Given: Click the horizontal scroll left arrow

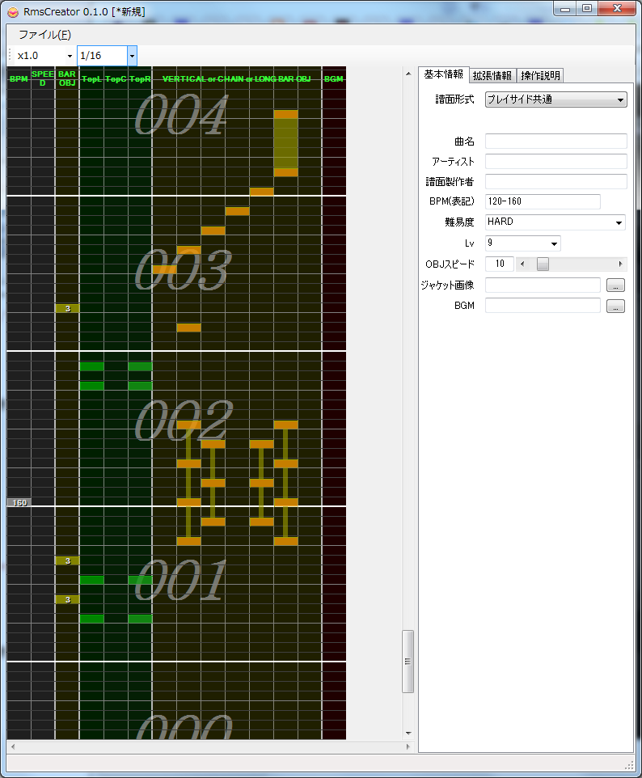Looking at the screenshot, I should point(13,746).
